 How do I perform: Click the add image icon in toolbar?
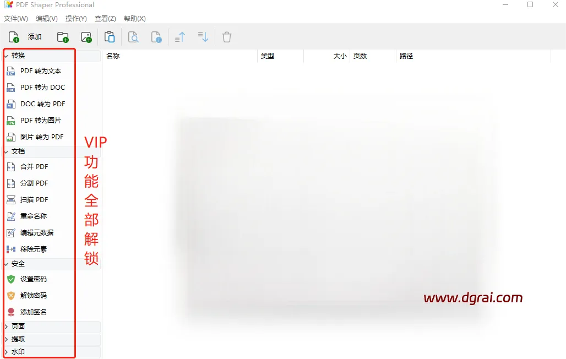click(x=86, y=37)
